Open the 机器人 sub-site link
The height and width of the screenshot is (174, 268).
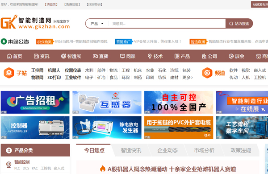tap(54, 70)
